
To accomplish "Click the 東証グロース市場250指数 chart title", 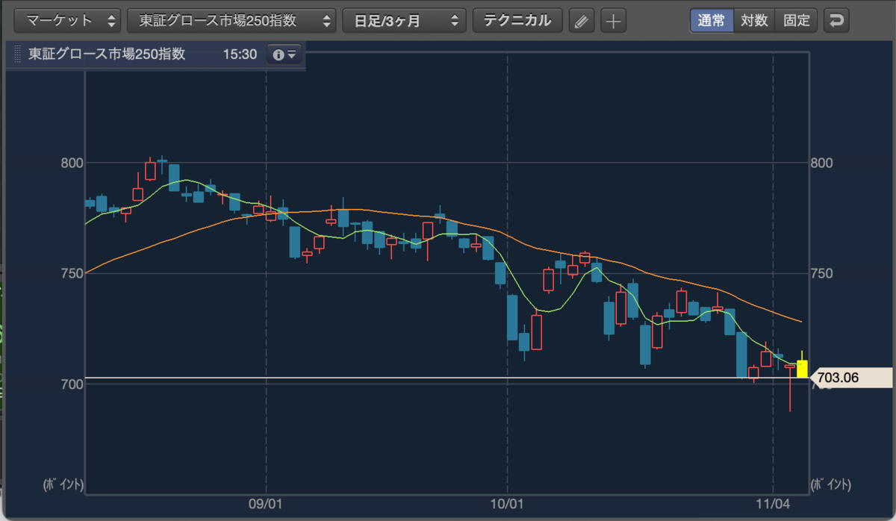I will [x=107, y=54].
